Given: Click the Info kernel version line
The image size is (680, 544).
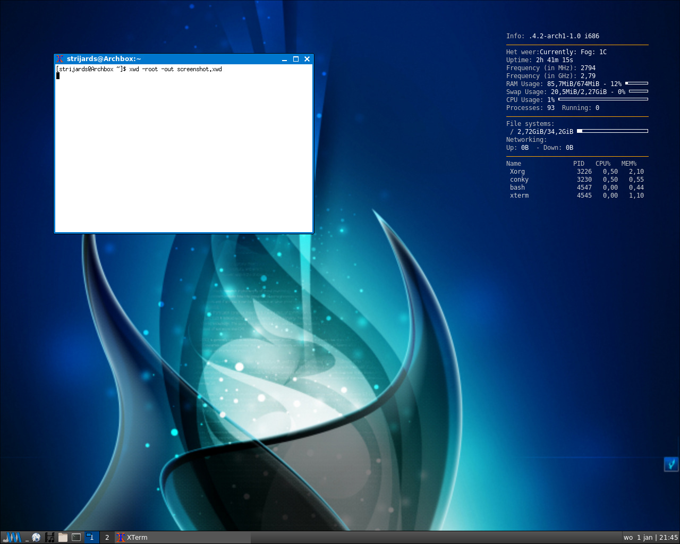Looking at the screenshot, I should (552, 36).
